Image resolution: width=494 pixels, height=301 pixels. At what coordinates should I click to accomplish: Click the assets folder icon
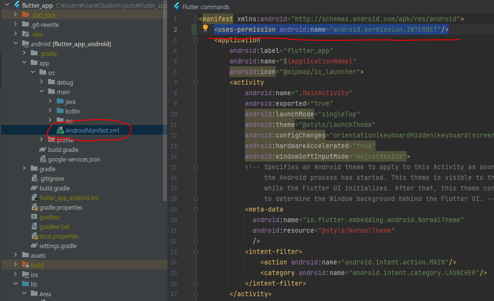click(x=25, y=255)
